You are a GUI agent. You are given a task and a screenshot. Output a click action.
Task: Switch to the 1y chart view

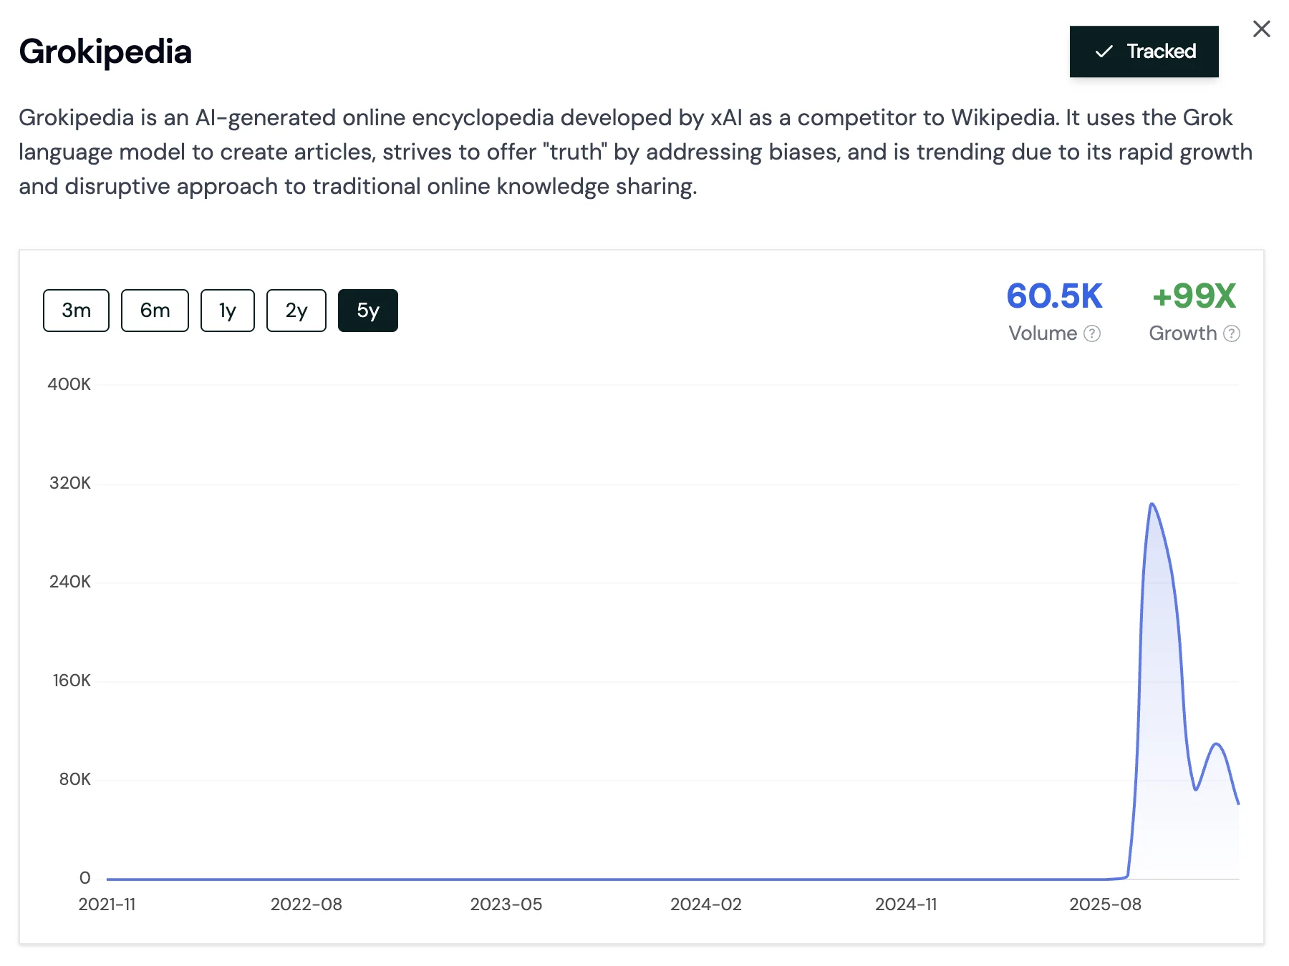pos(227,310)
